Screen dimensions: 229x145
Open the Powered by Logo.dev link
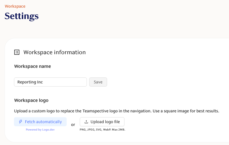pyautogui.click(x=40, y=130)
